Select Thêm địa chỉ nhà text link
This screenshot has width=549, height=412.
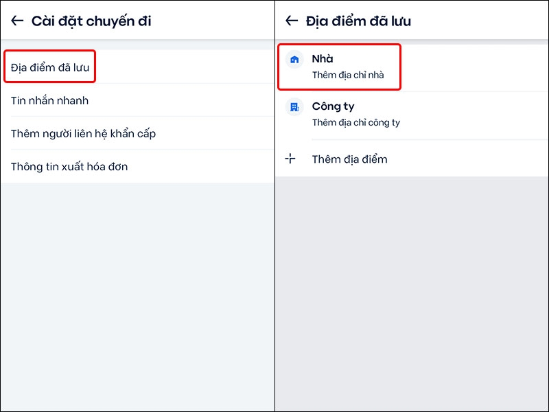pyautogui.click(x=347, y=76)
